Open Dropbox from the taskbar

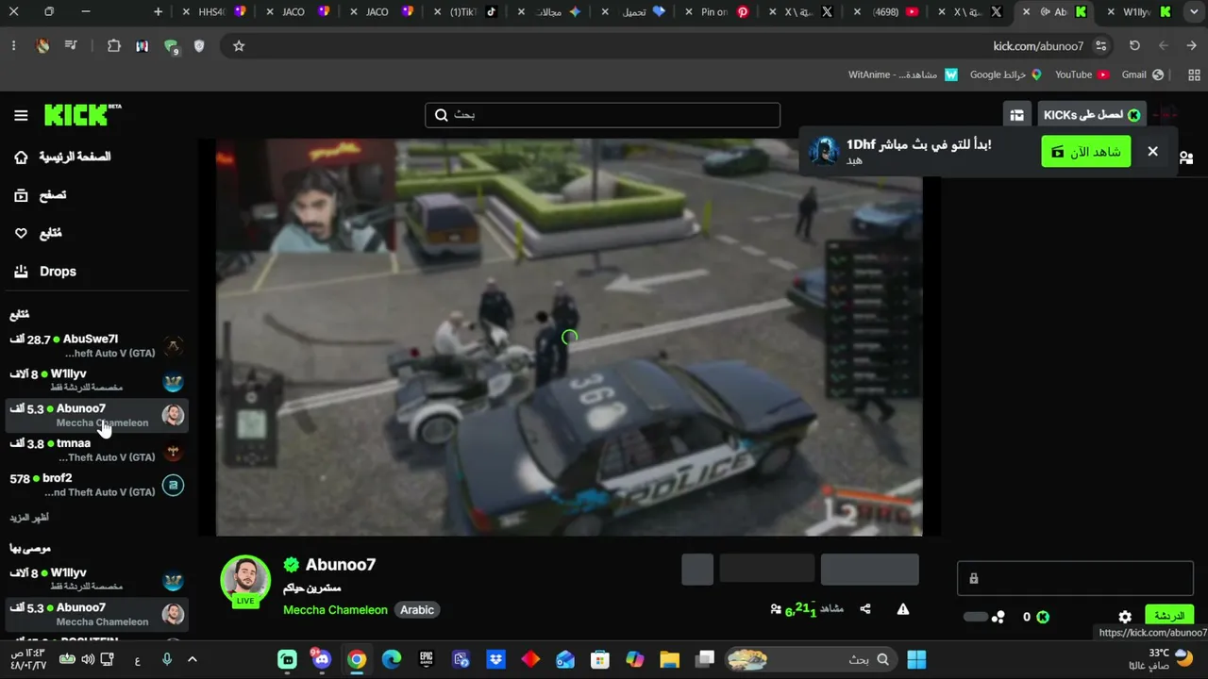[495, 659]
